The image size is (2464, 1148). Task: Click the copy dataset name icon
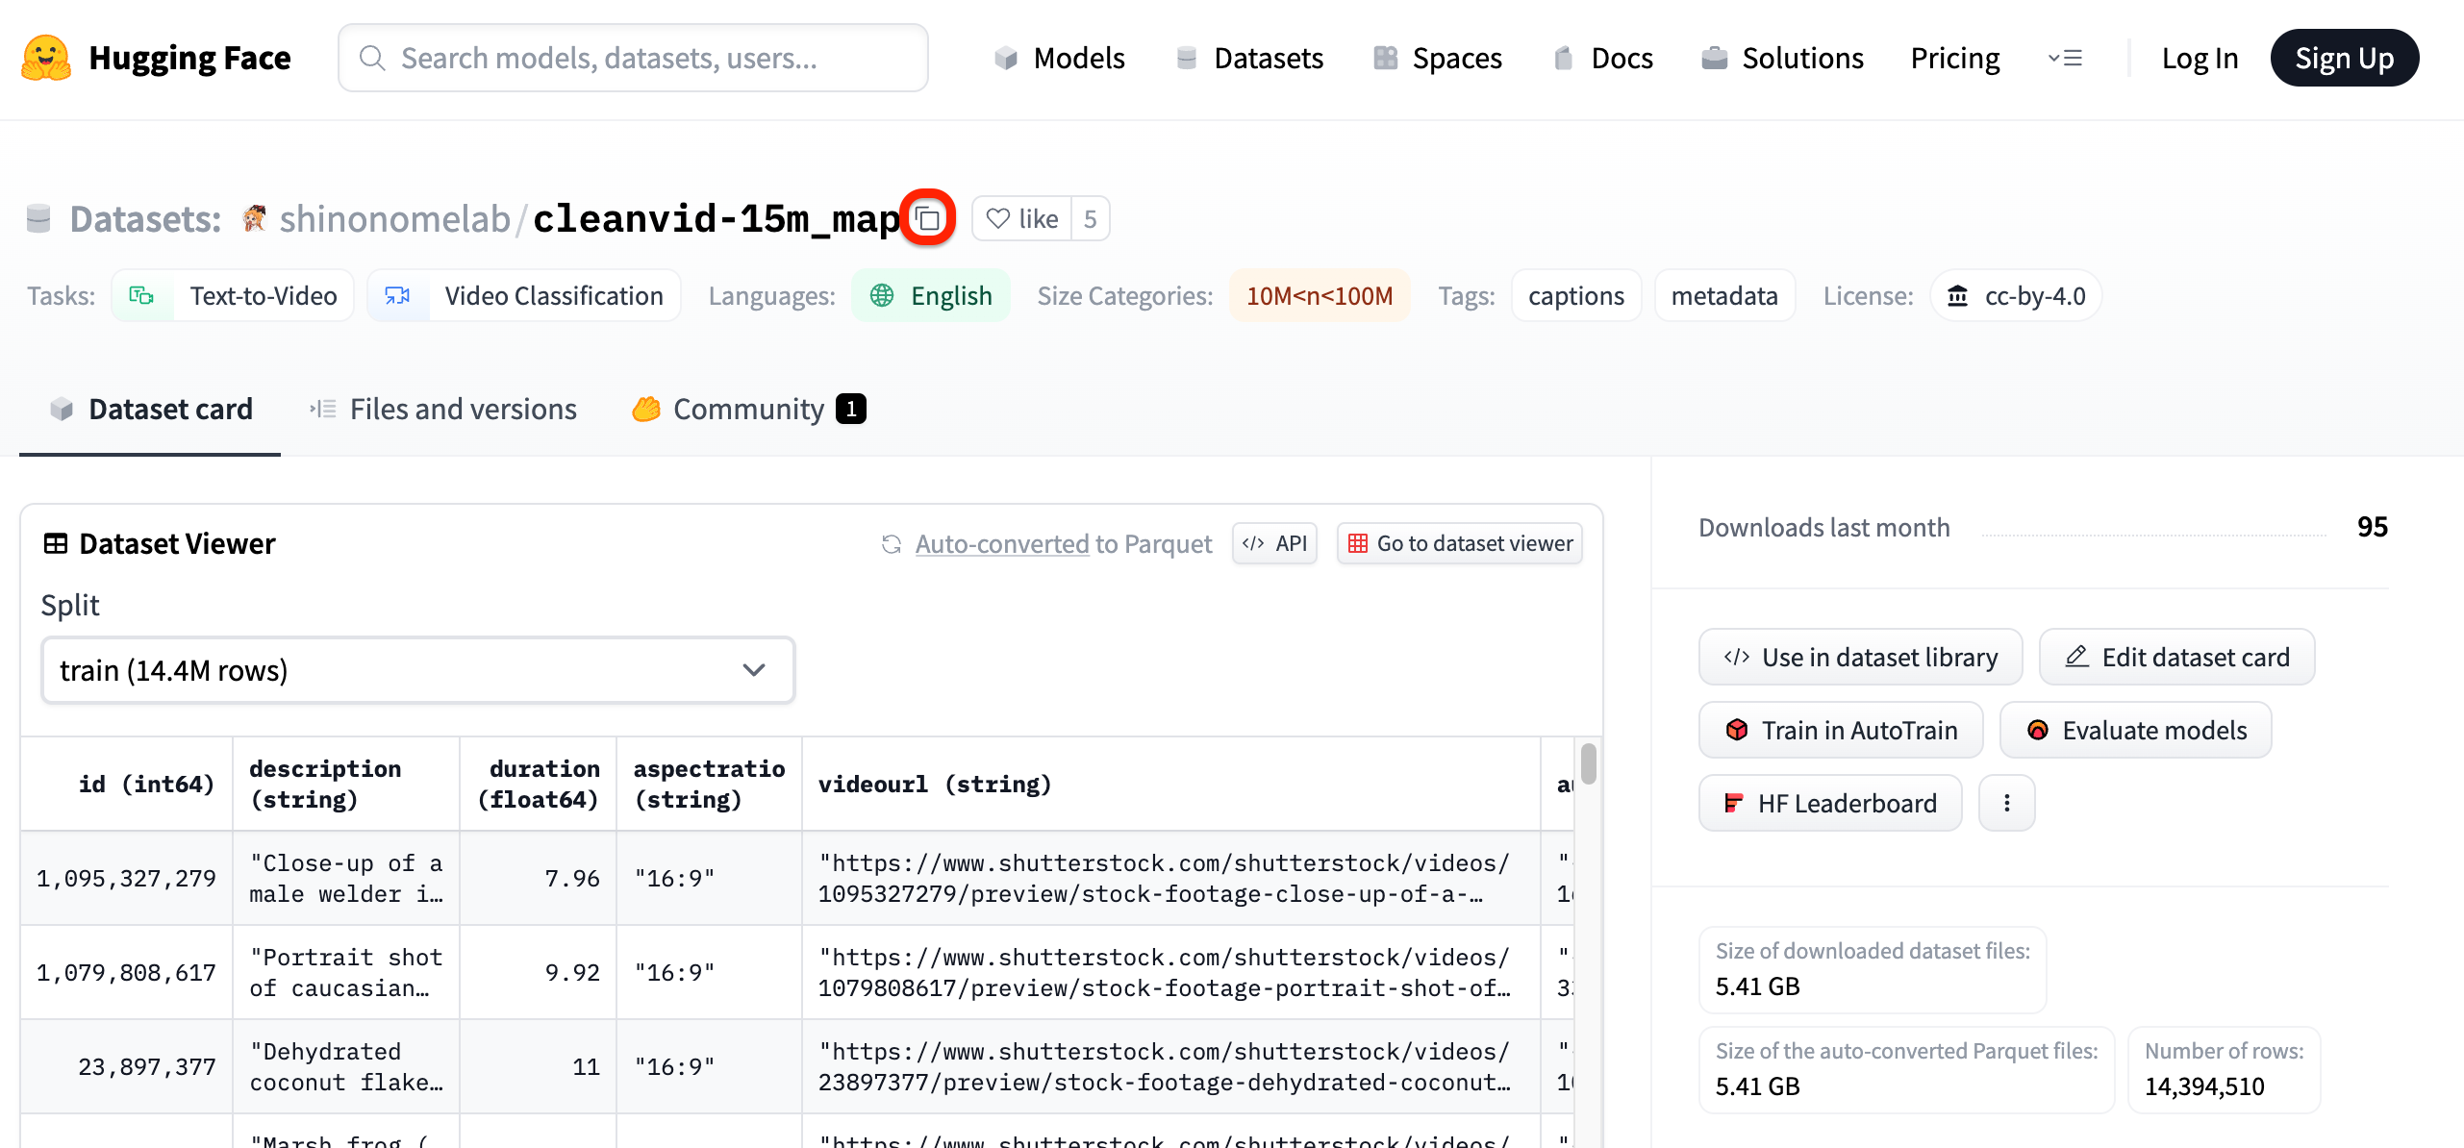tap(927, 218)
